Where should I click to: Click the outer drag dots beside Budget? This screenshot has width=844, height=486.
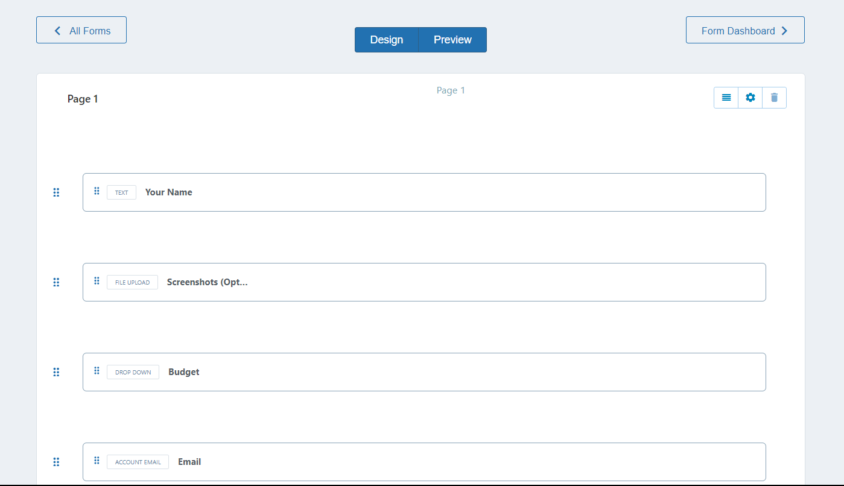click(x=56, y=372)
